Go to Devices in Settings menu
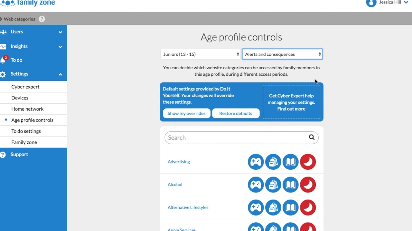Screen dimensions: 412x231 [x=20, y=98]
